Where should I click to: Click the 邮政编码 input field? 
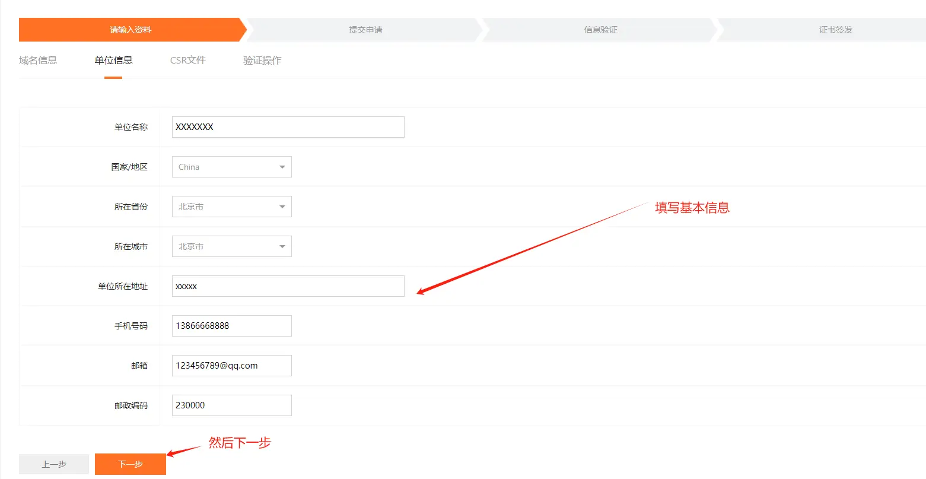pyautogui.click(x=231, y=405)
